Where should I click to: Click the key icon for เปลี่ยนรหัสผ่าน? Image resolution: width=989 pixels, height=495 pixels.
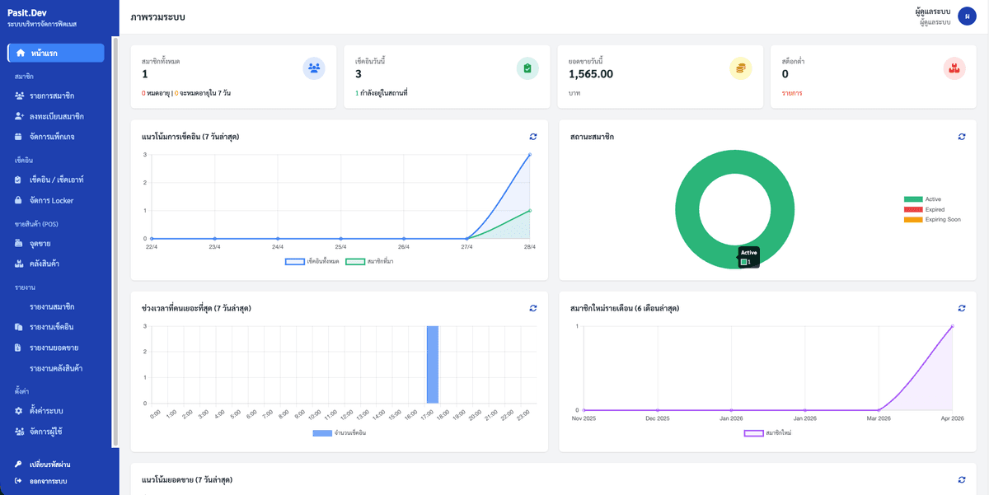(19, 465)
